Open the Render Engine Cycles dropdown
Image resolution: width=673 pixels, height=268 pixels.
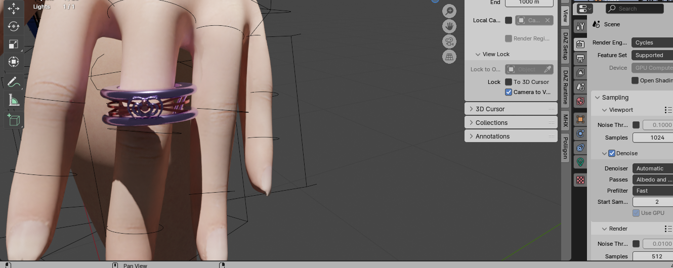click(652, 42)
